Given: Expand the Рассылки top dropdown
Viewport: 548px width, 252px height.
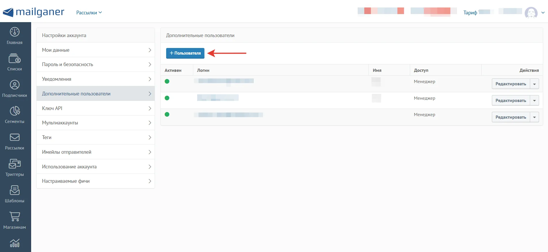Looking at the screenshot, I should tap(89, 13).
